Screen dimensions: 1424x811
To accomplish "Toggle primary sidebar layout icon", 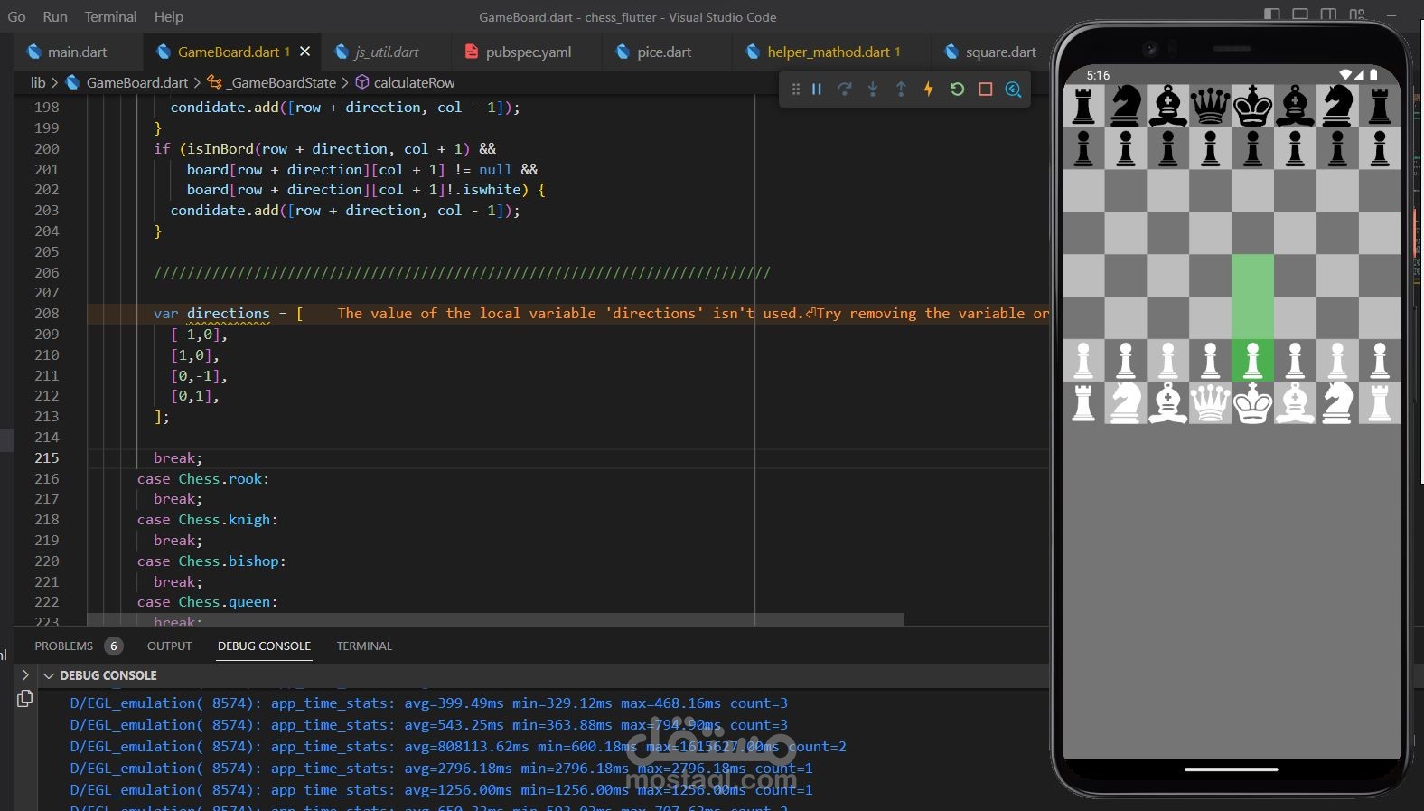I will click(x=1272, y=14).
